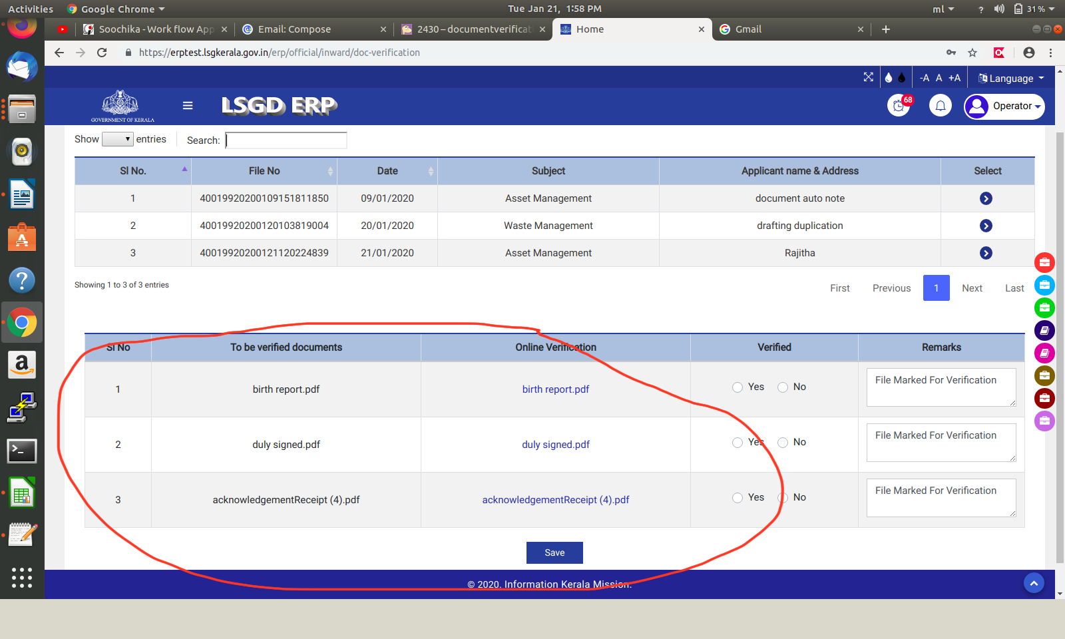Open the clock icon with 68 badge

tap(899, 106)
